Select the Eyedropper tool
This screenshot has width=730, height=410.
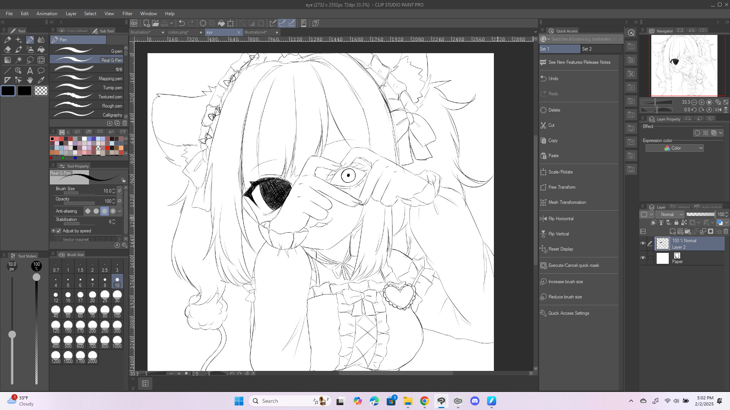[x=41, y=80]
